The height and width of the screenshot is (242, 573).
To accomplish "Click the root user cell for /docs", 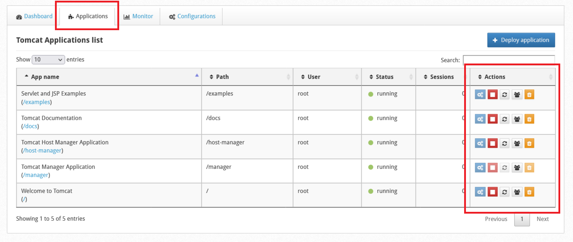I will coord(327,122).
